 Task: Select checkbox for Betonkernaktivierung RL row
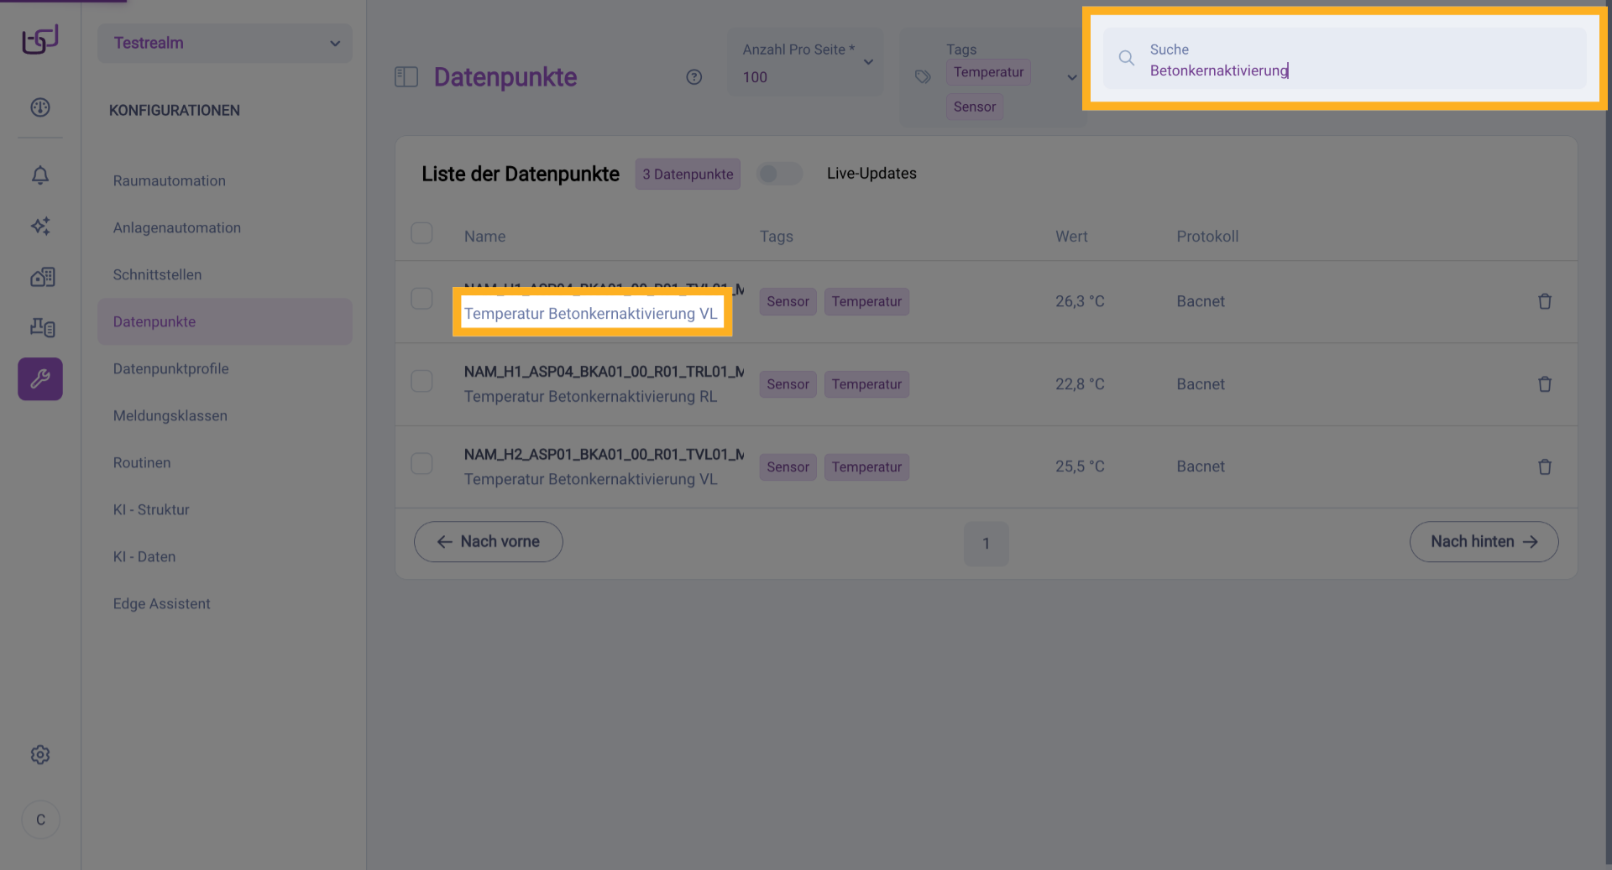click(x=421, y=382)
